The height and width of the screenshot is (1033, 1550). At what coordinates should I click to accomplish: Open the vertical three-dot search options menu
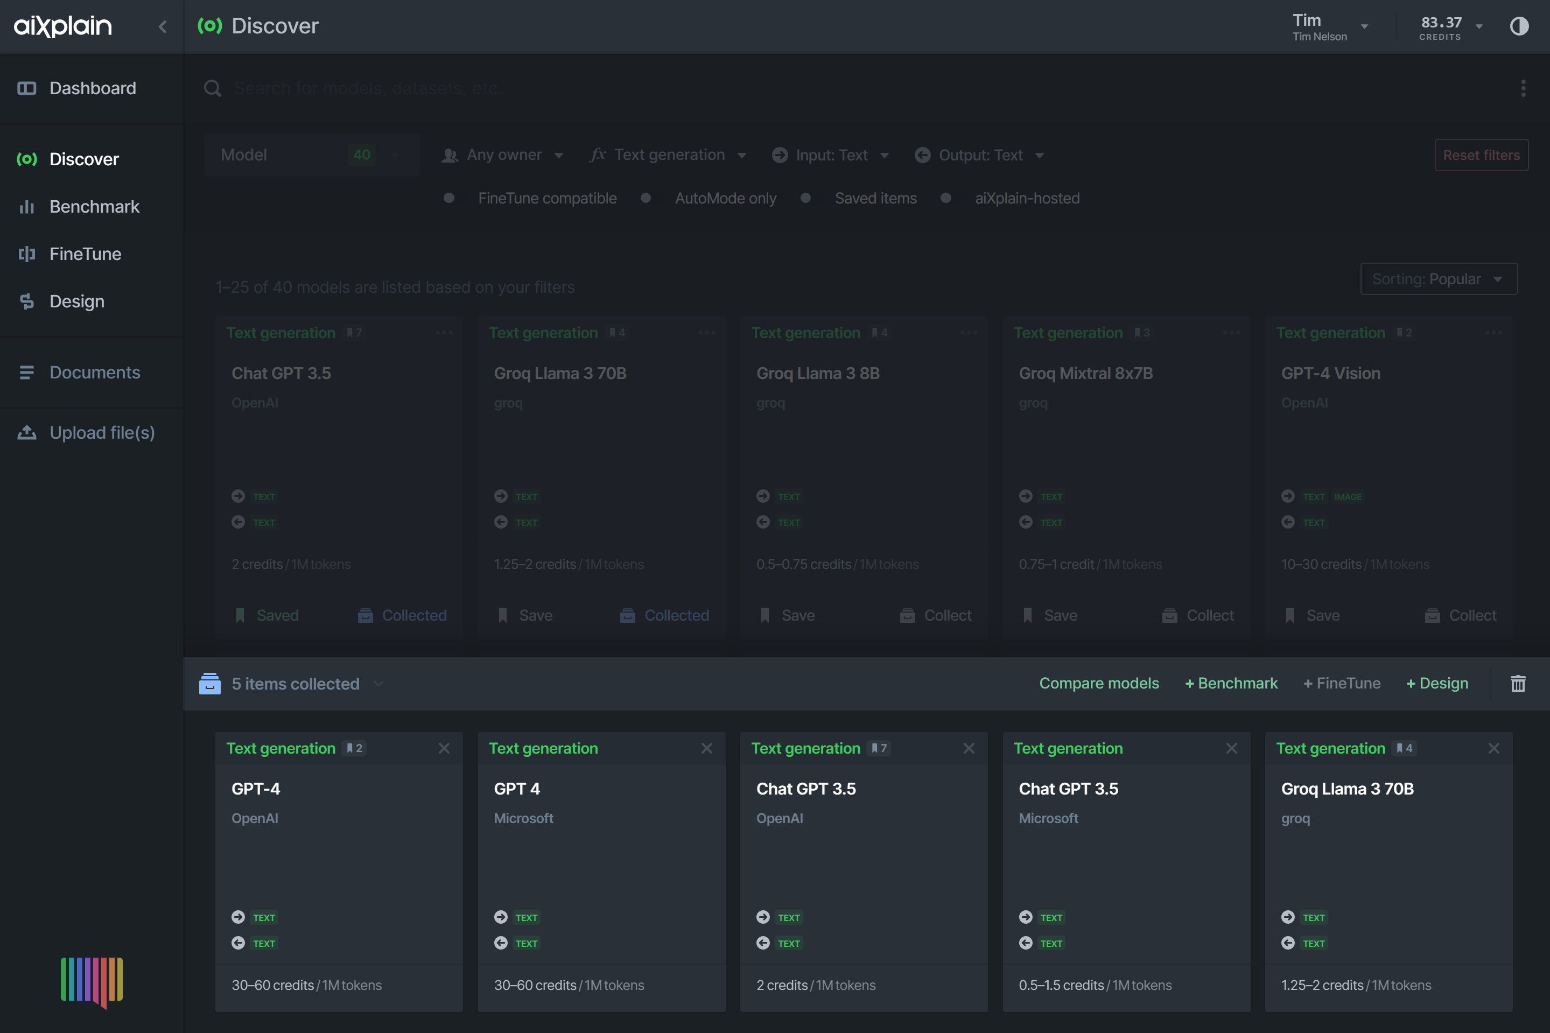(1523, 88)
